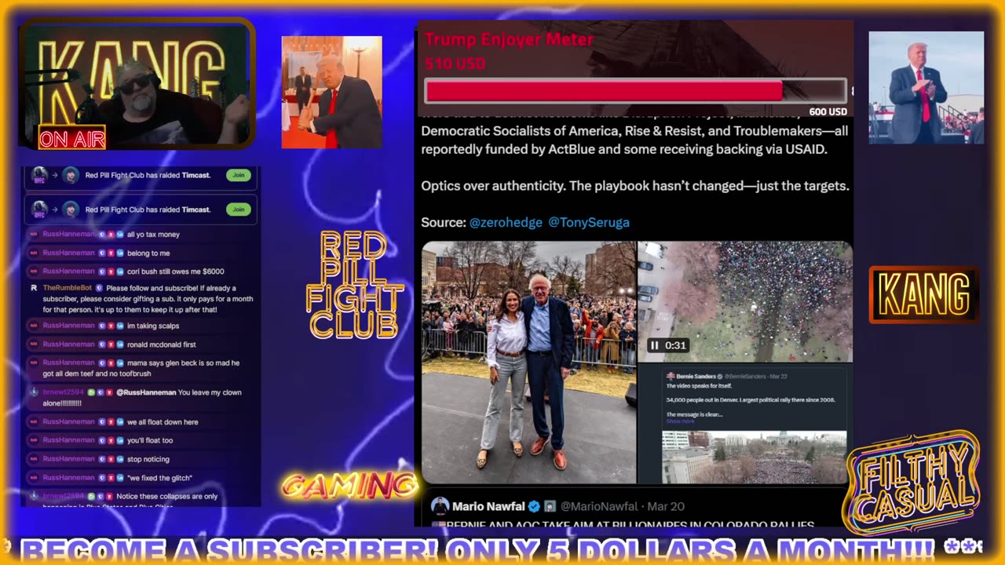Click the TheRumbleBot username in chat
This screenshot has height=565, width=1005.
click(68, 288)
